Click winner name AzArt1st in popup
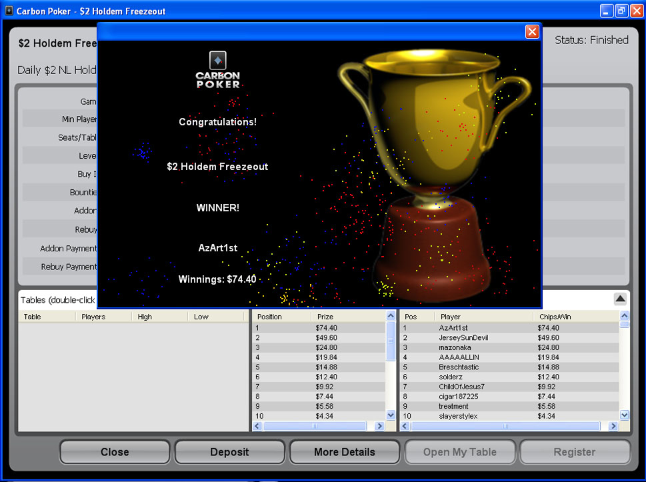This screenshot has width=646, height=482. tap(218, 247)
